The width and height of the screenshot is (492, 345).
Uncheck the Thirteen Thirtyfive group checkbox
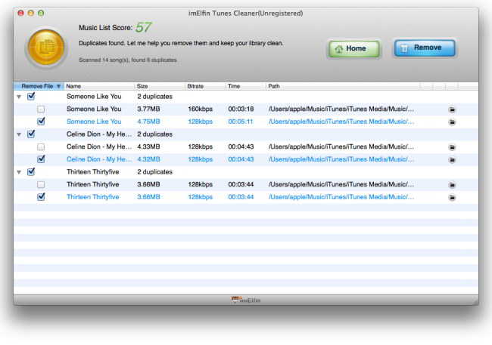pyautogui.click(x=31, y=171)
